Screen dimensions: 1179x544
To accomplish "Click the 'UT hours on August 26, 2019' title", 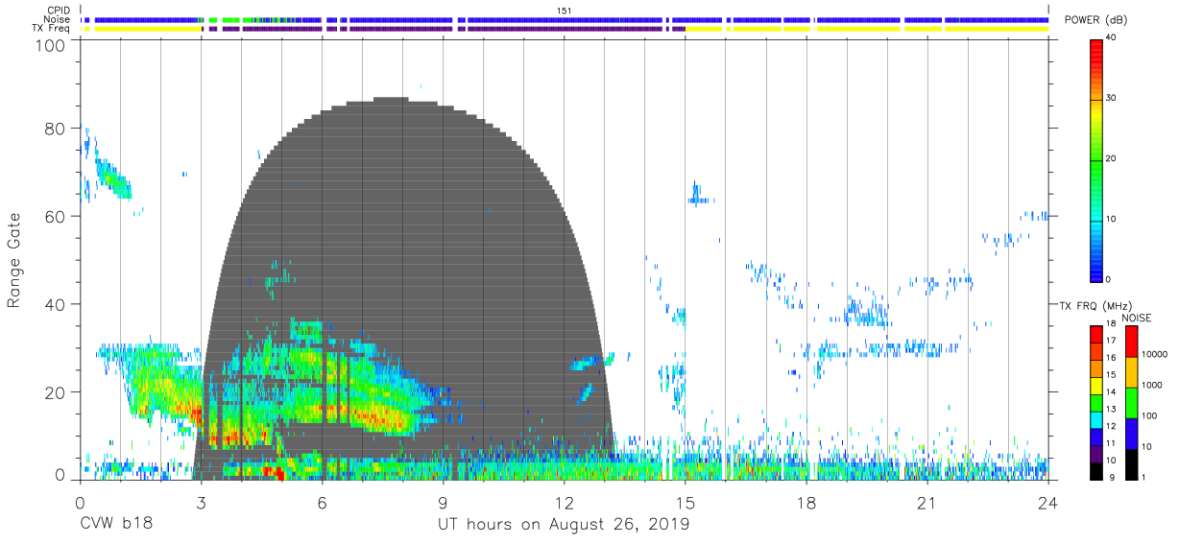I will (x=564, y=525).
